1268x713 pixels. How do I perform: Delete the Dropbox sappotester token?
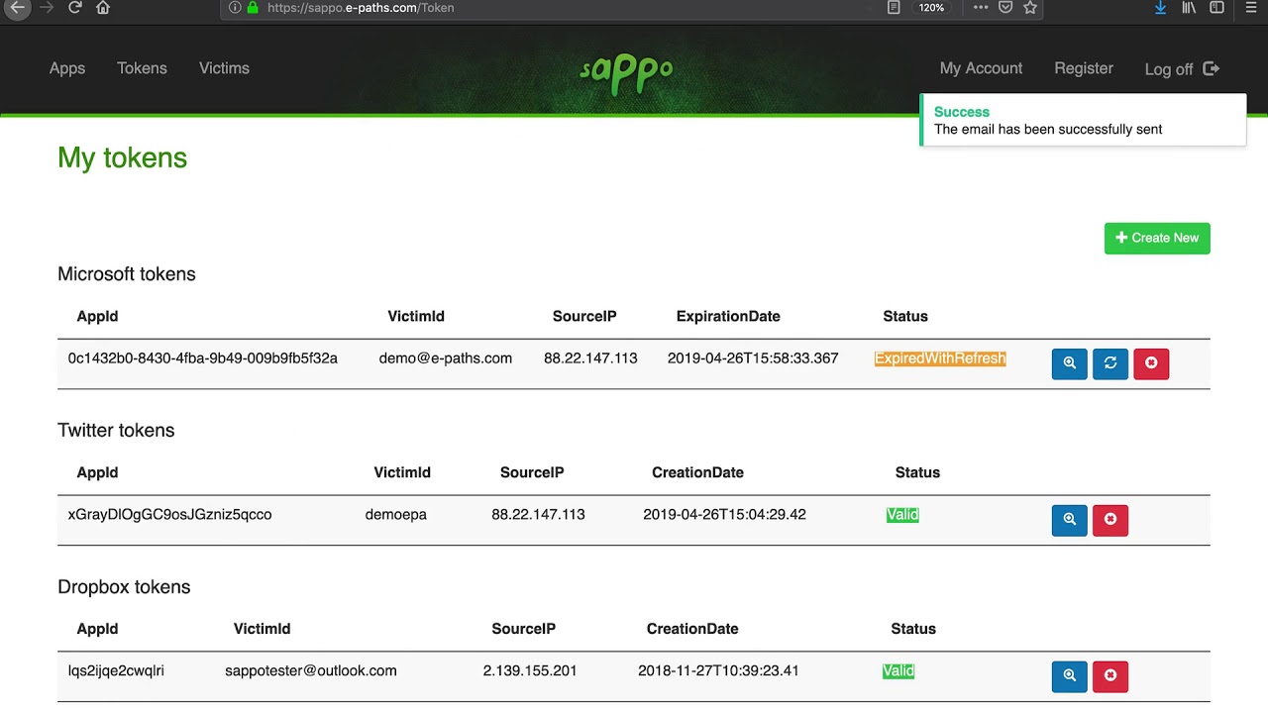coord(1110,676)
